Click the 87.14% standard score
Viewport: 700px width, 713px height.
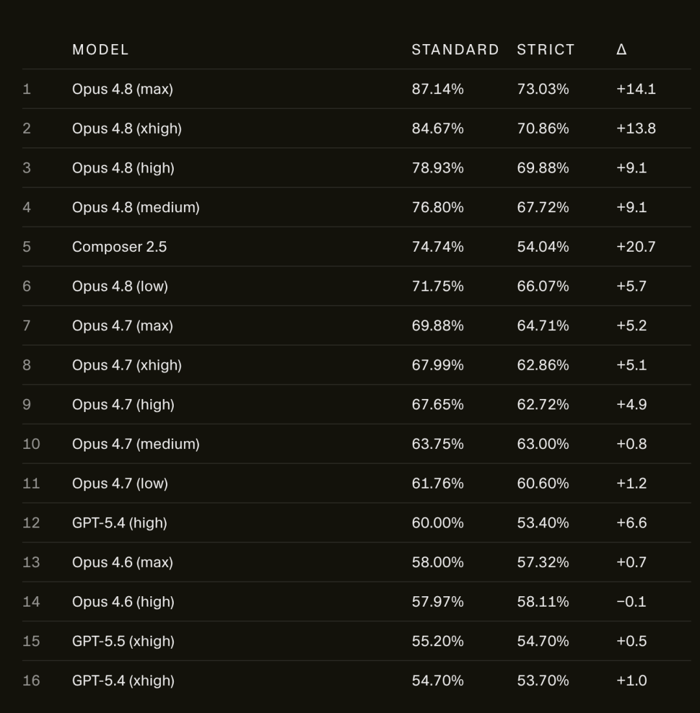point(437,89)
